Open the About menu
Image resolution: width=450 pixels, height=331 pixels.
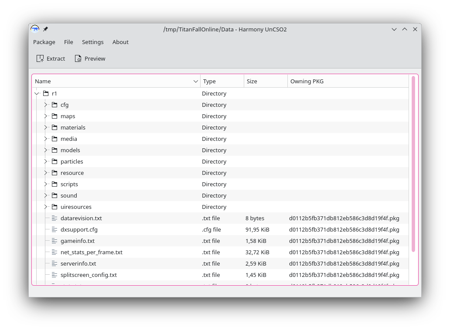point(120,42)
